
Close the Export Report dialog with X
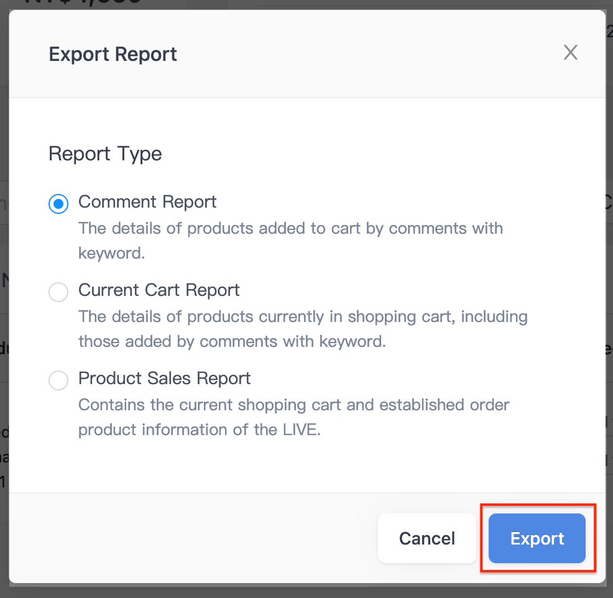(570, 53)
